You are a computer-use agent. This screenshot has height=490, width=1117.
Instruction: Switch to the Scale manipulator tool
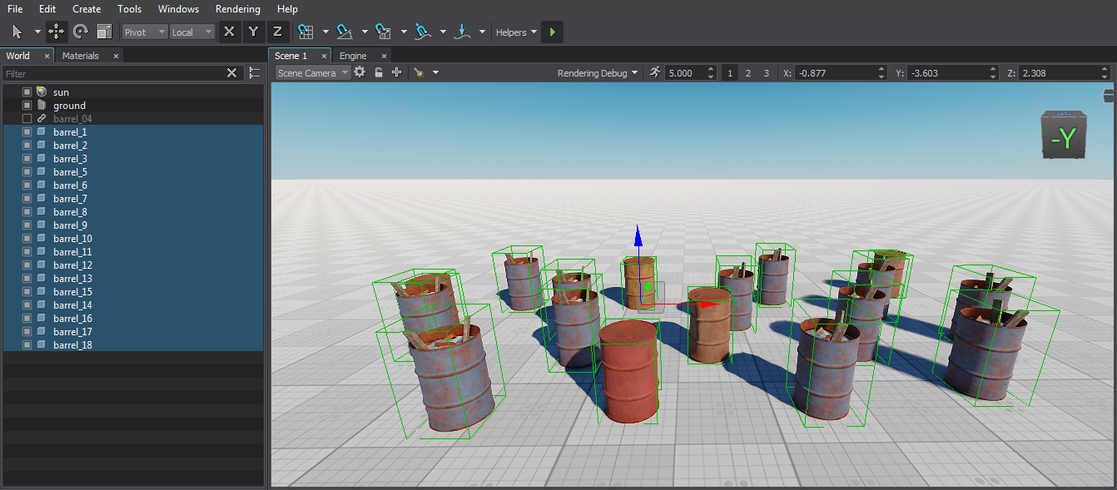(104, 32)
